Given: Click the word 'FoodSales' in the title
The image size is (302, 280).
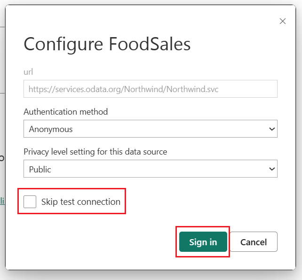Looking at the screenshot, I should 150,44.
